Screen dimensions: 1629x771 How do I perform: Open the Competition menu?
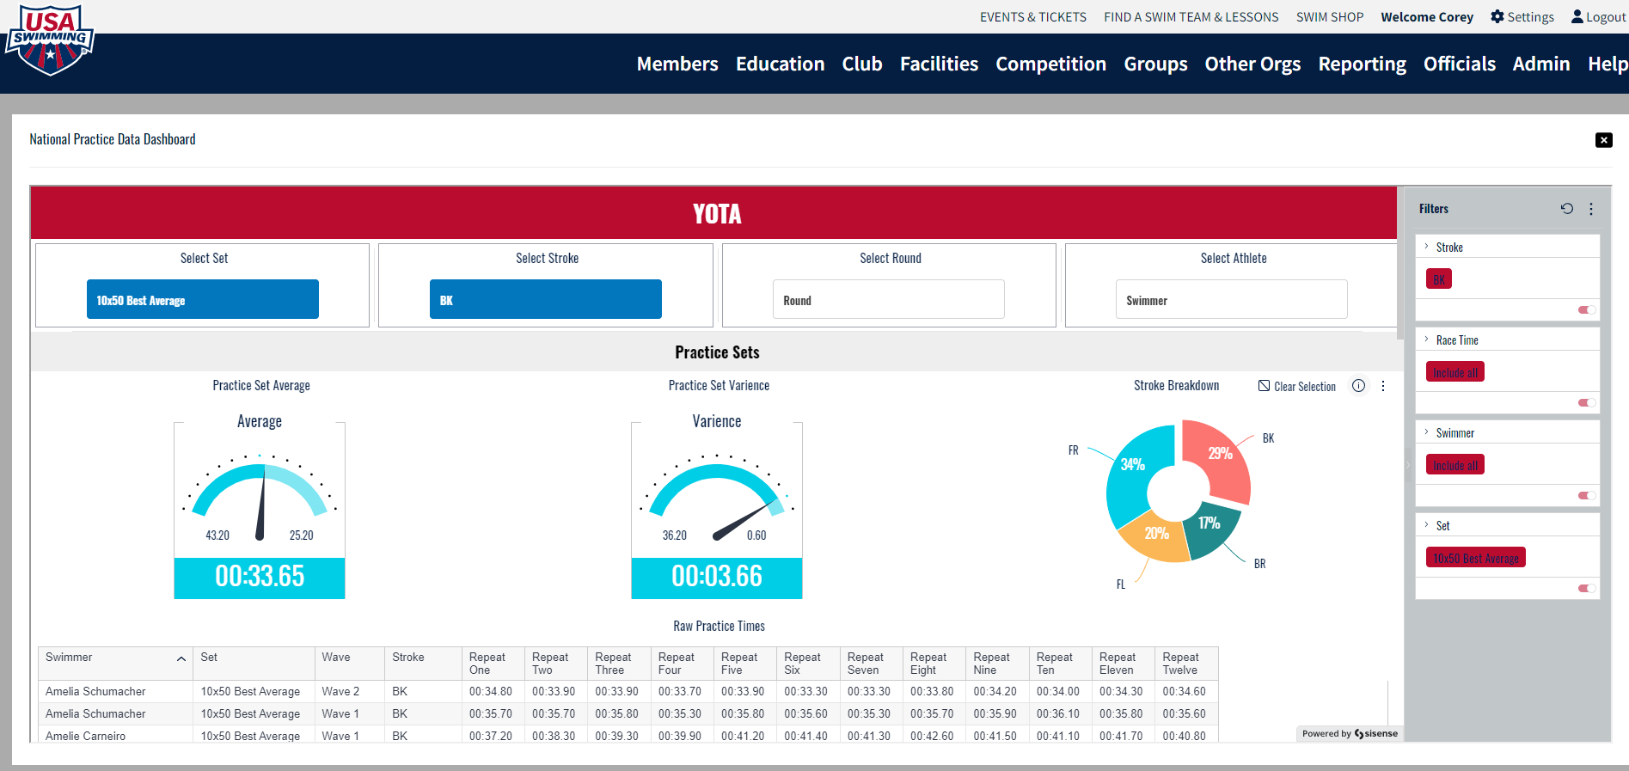(x=1050, y=64)
